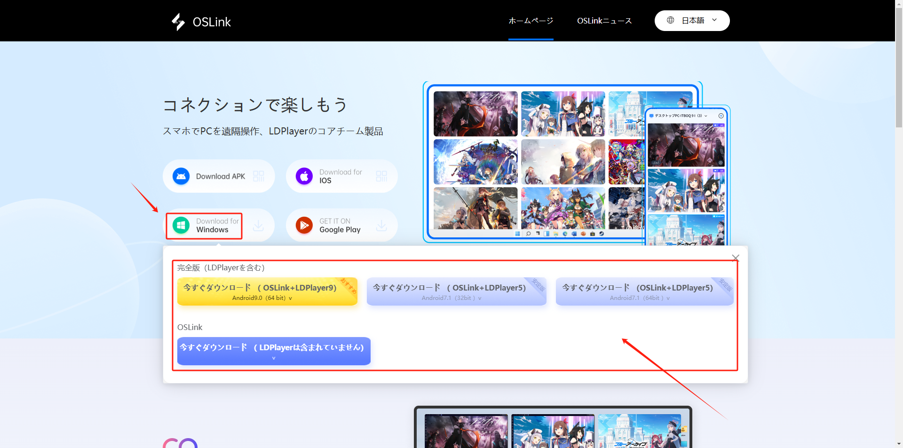
Task: Click the Android icon on Download APK
Action: coord(181,176)
